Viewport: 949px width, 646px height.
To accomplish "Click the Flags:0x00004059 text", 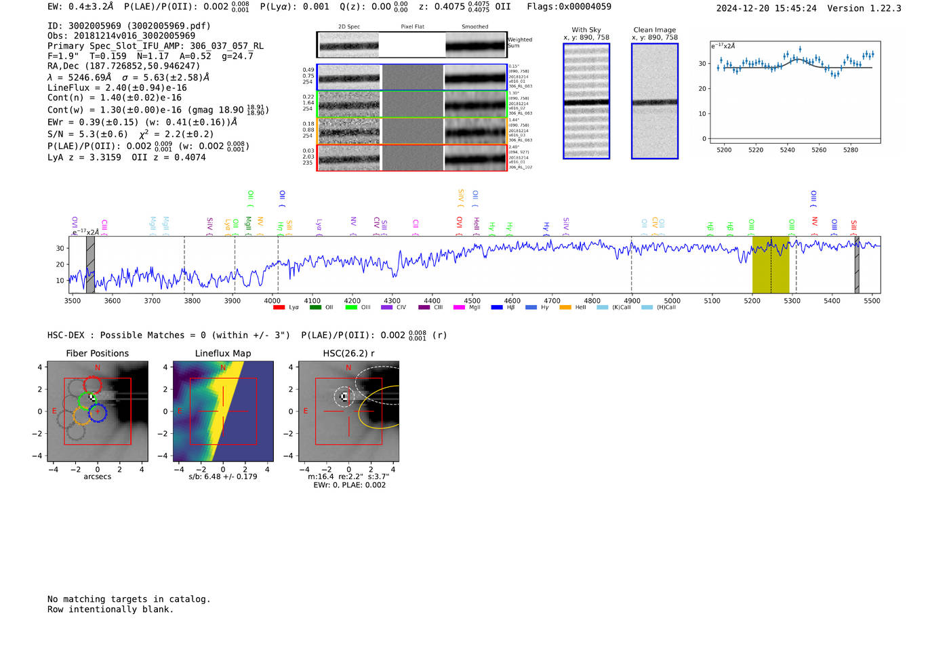I will pos(569,7).
